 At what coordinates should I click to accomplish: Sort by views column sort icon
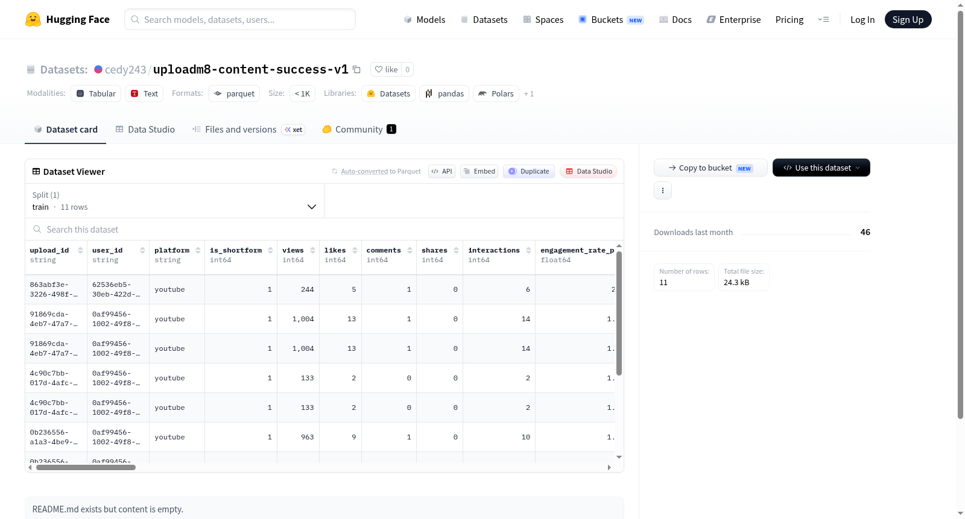tap(312, 250)
